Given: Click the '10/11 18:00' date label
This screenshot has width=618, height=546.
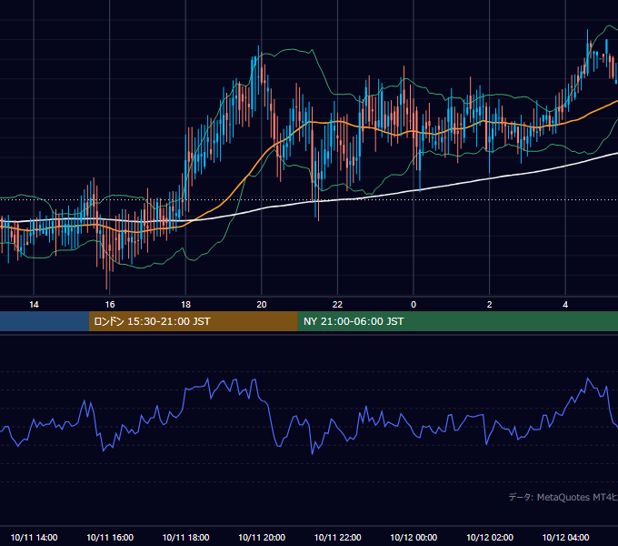Looking at the screenshot, I should click(x=185, y=537).
